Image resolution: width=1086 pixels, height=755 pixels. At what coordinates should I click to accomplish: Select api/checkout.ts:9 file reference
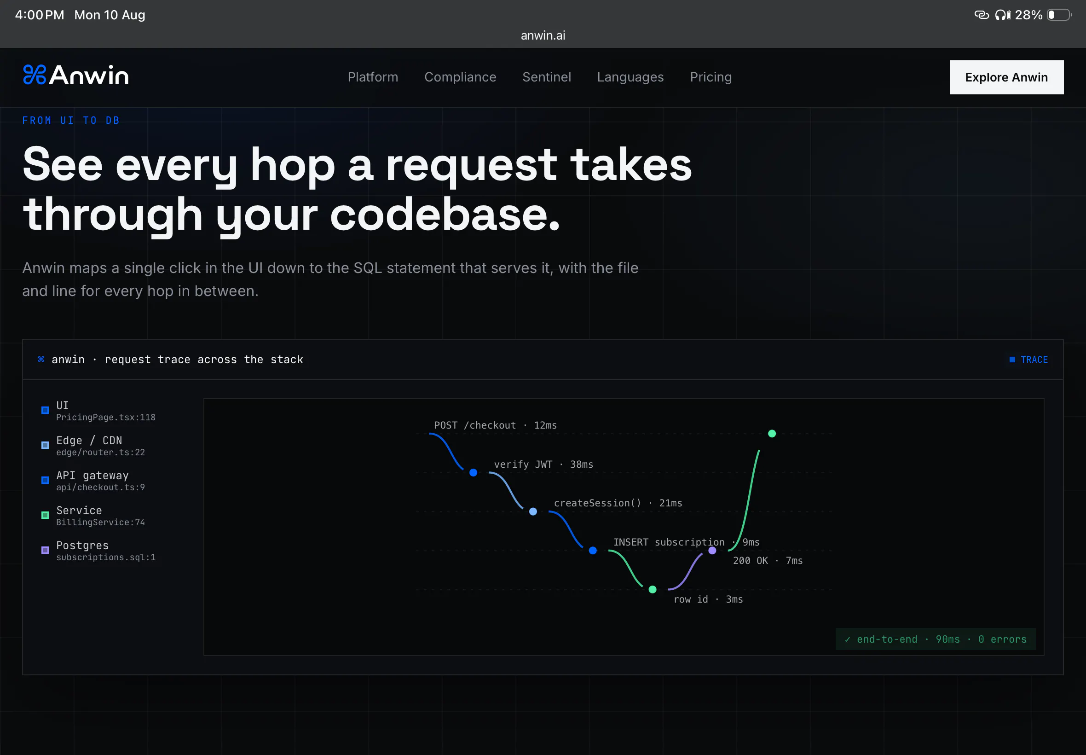(100, 487)
